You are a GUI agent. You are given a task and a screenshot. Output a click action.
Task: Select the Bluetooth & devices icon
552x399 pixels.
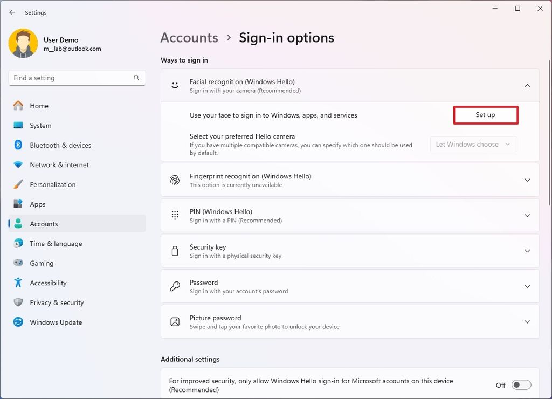click(18, 145)
